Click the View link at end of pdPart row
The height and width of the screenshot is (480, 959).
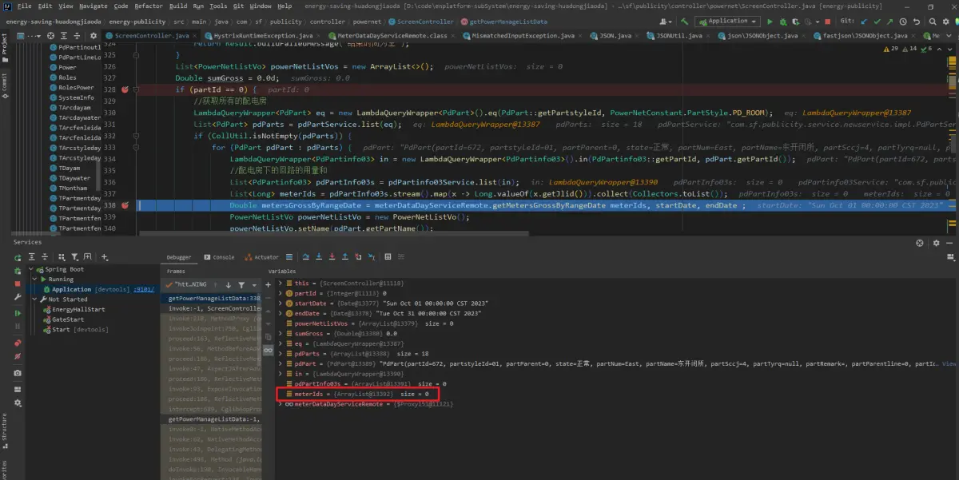[x=950, y=363]
